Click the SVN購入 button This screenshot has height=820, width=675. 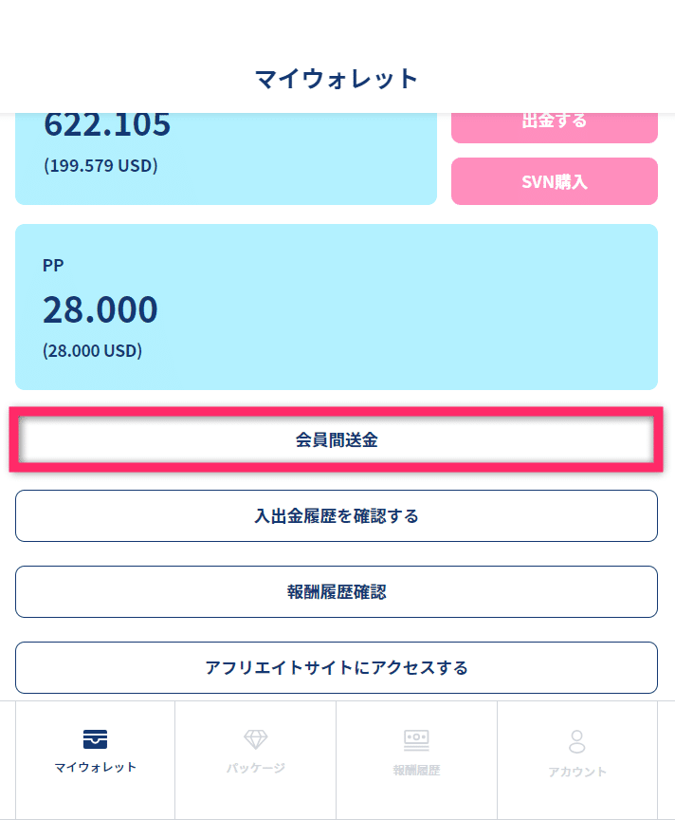pos(555,181)
